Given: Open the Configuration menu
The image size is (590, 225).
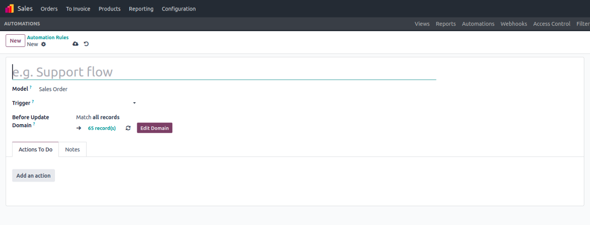Looking at the screenshot, I should [178, 9].
